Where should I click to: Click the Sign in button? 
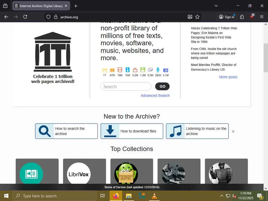pyautogui.click(x=227, y=17)
